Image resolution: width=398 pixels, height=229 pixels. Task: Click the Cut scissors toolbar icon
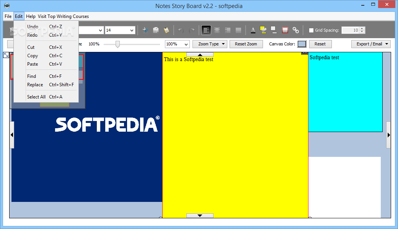click(145, 30)
